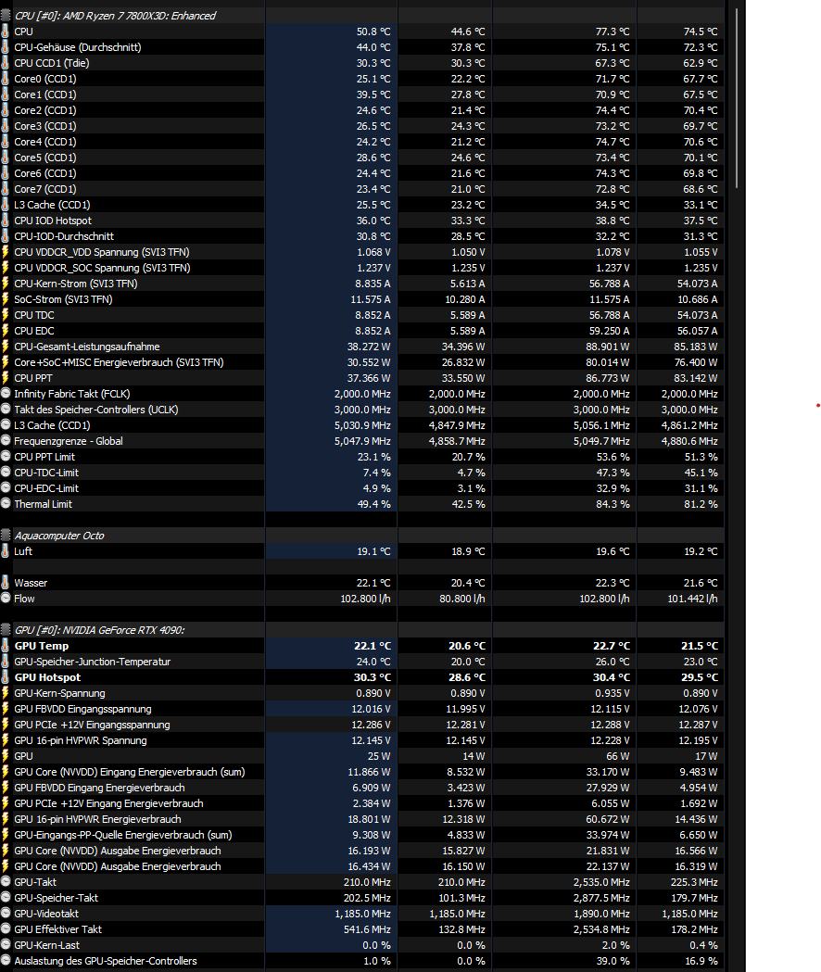Click gauge icon of CPU-TDC-Limit row
Screen dimensions: 821x972
6,472
